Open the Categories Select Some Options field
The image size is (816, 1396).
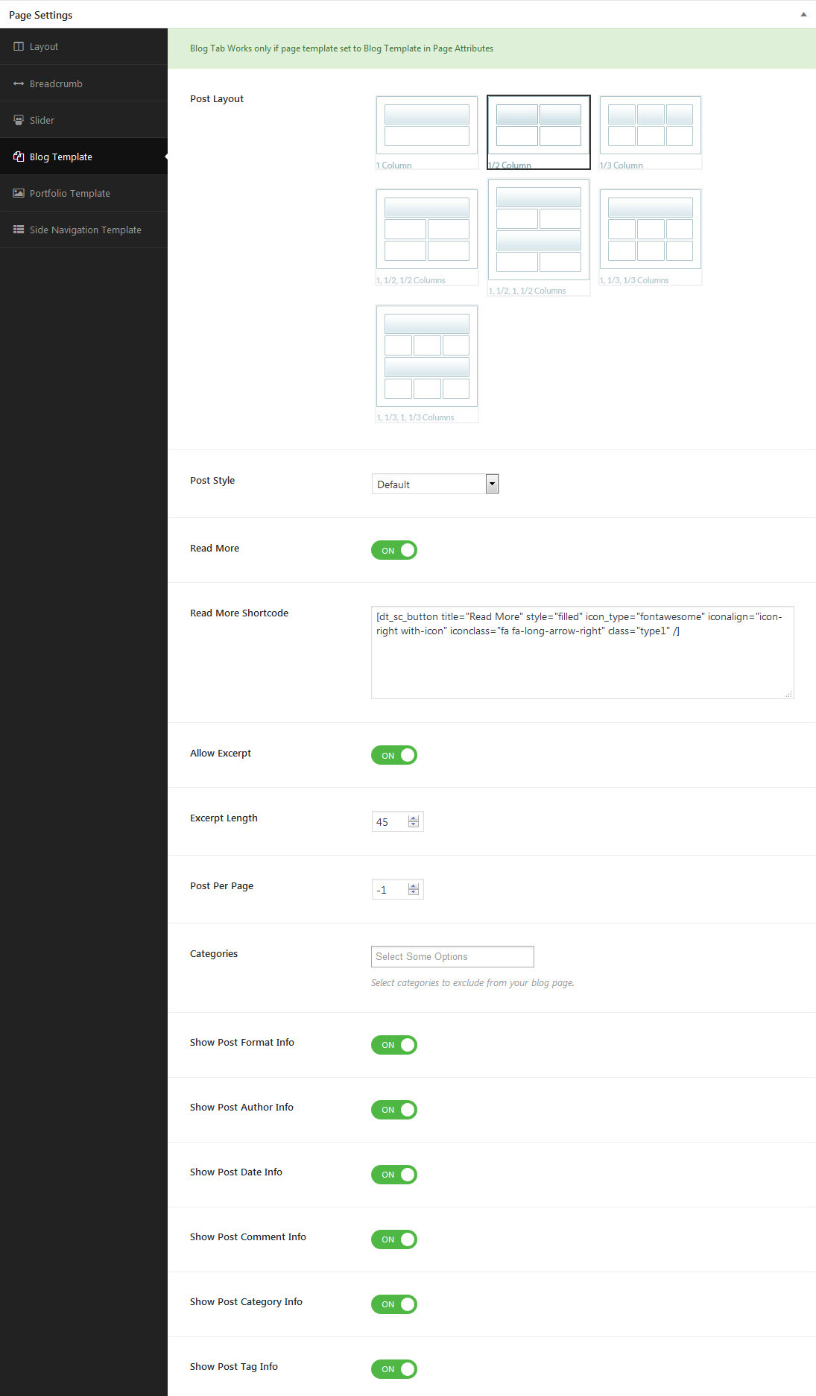pos(452,956)
